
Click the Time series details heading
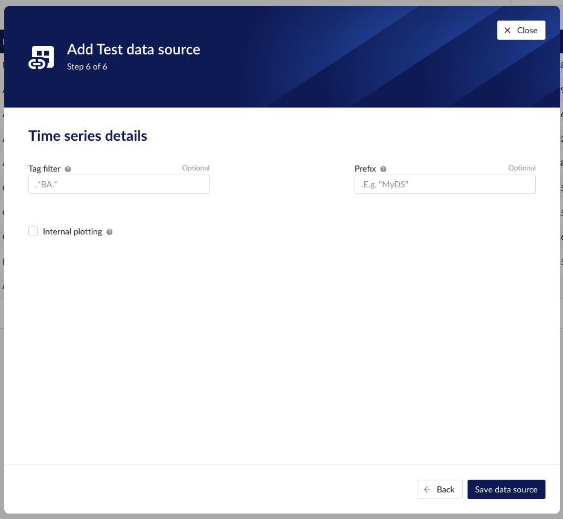[88, 135]
